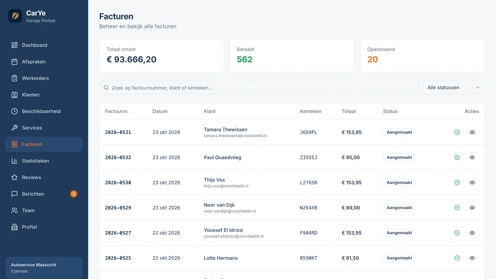Click the Dashboard grid icon
Viewport: 496px width, 279px height.
pyautogui.click(x=14, y=45)
